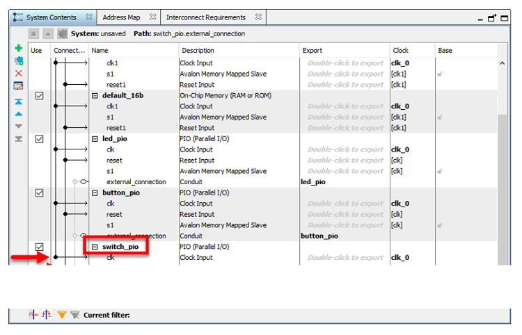Click the system chip icon next to System: unsaved
Screen dimensions: 522x335
(x=62, y=33)
